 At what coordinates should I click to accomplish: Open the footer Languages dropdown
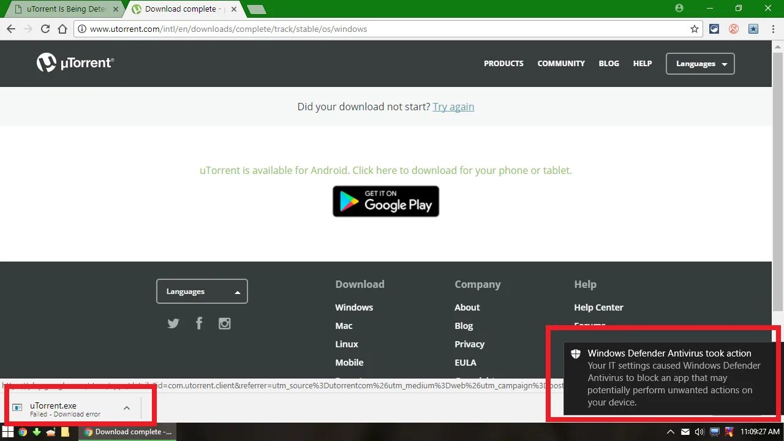tap(202, 292)
